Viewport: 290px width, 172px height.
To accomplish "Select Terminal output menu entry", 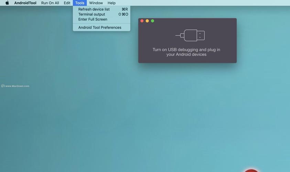I will coord(101,14).
